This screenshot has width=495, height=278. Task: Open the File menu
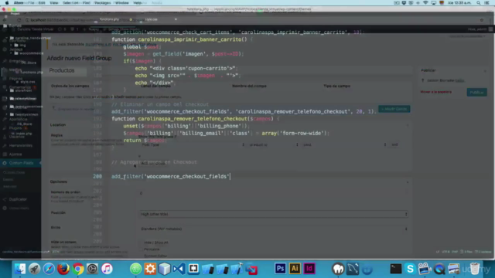(31, 3)
